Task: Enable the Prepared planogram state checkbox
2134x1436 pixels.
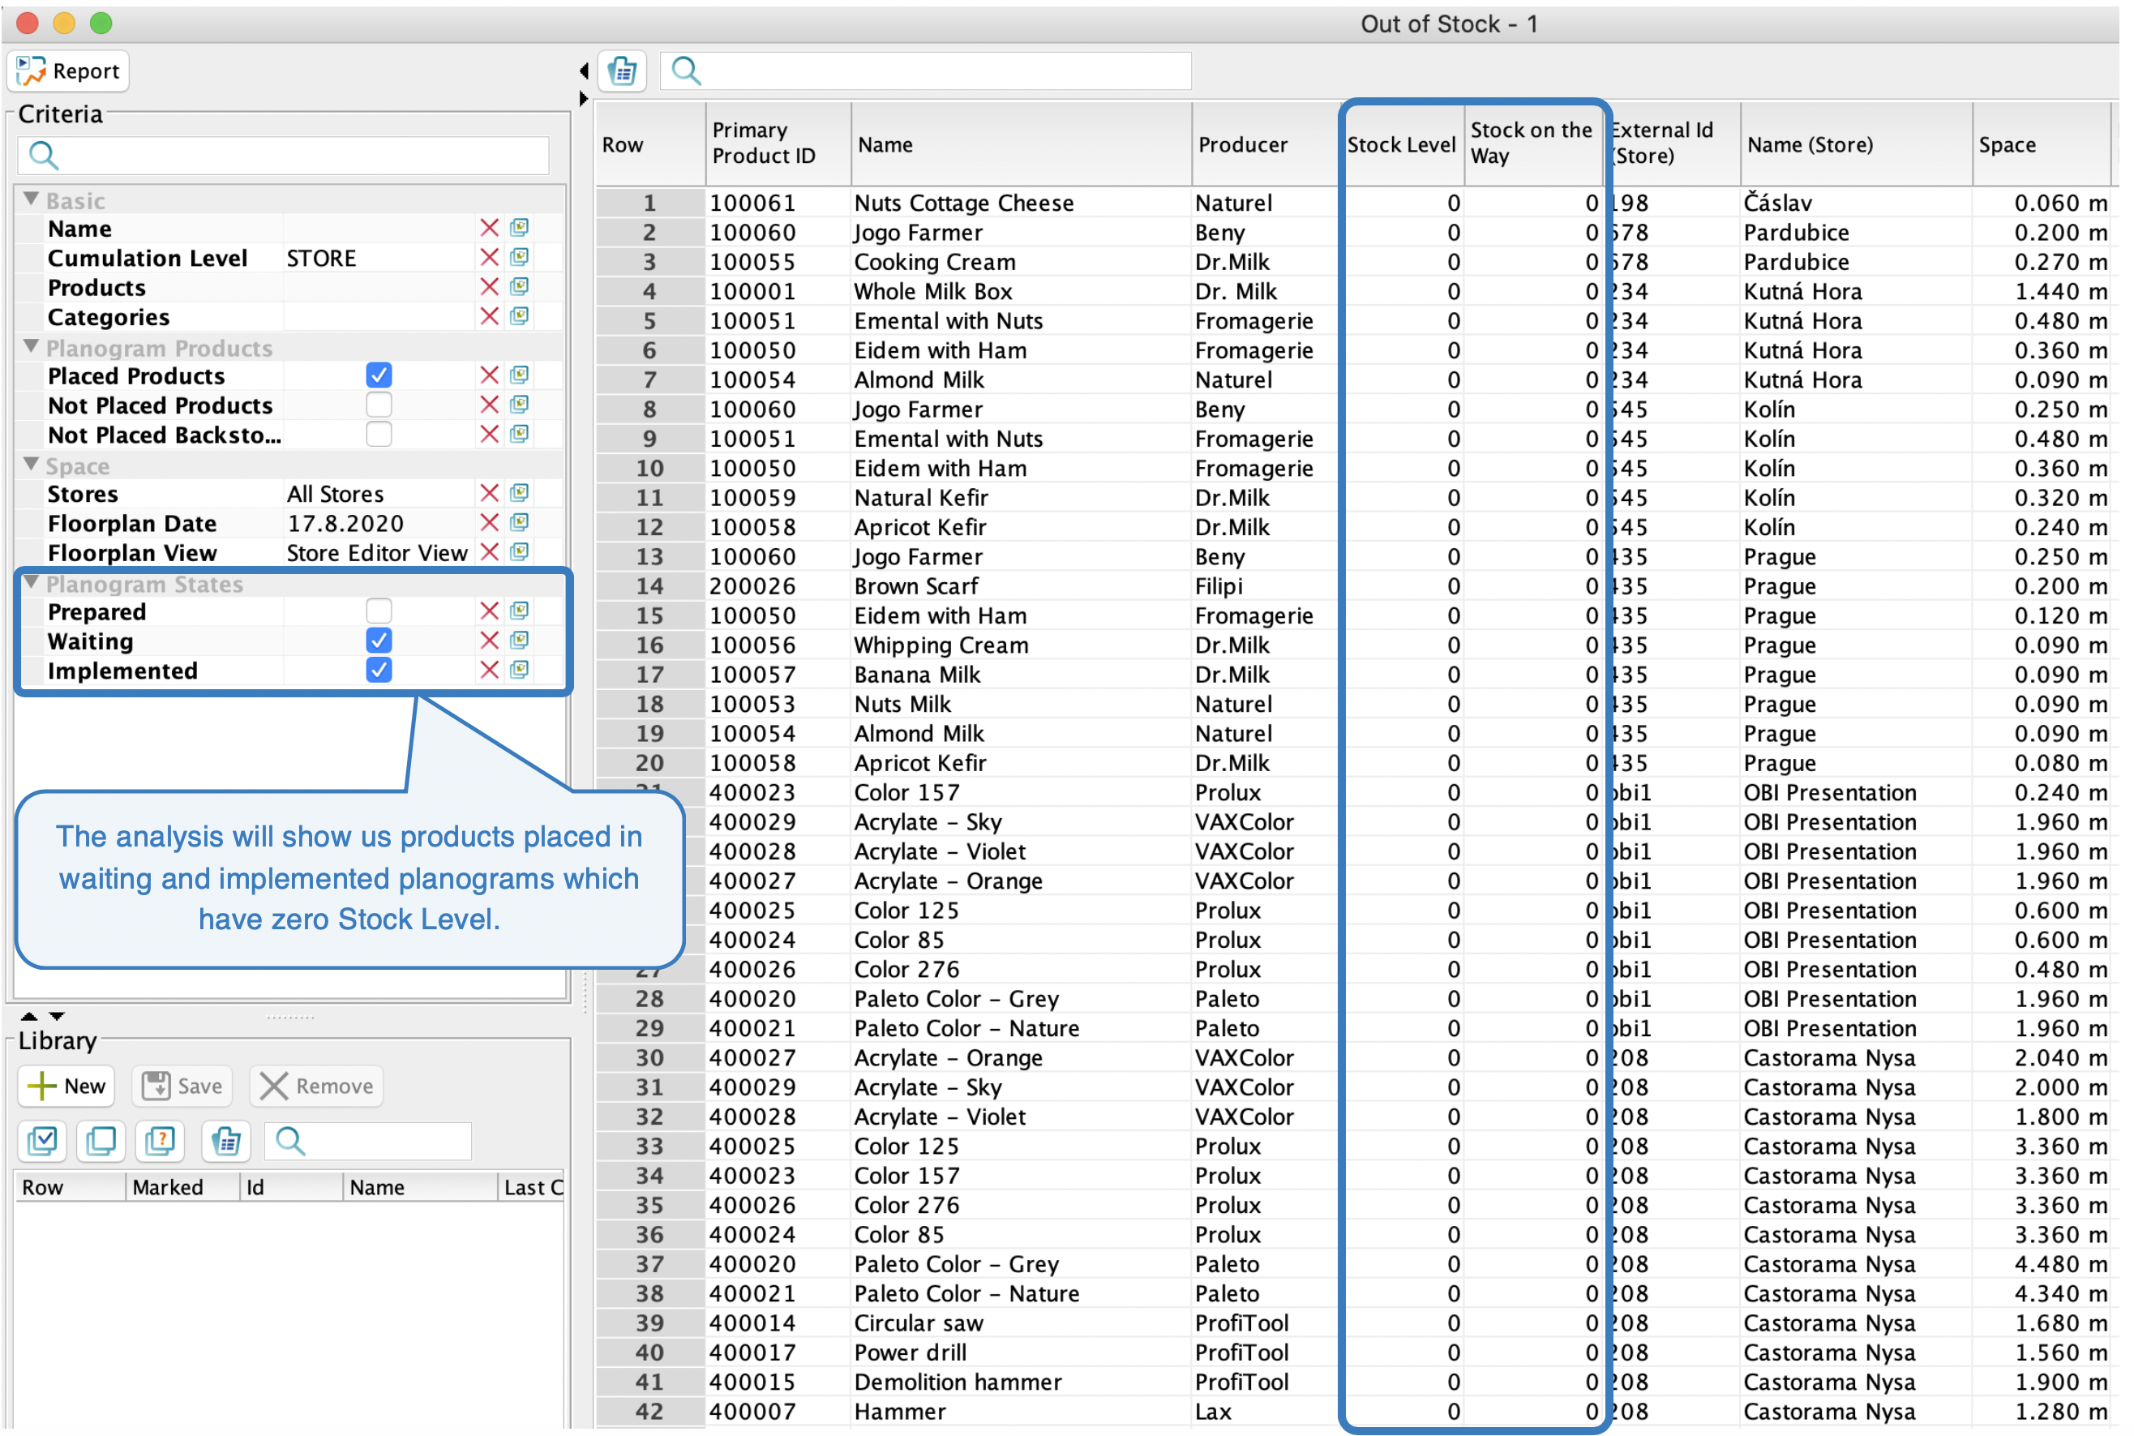Action: point(378,611)
